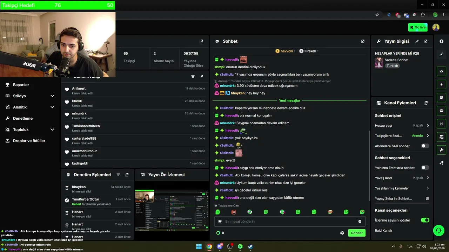Open Droplar ve ödüller in sidebar
449x252 pixels.
[29, 141]
